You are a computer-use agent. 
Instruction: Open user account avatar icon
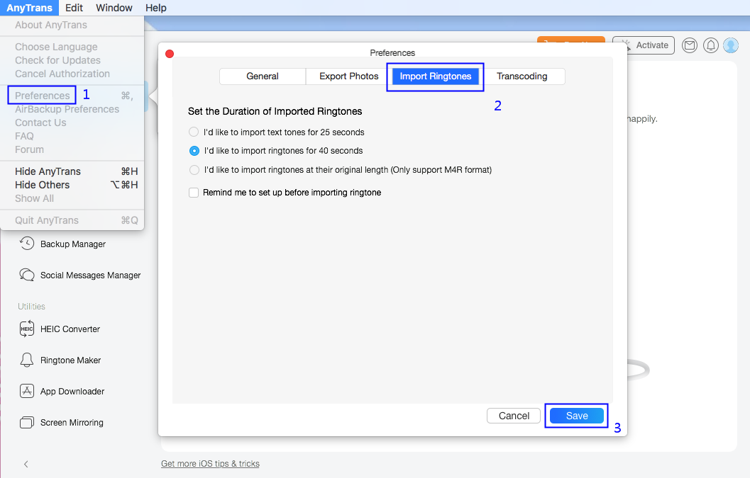coord(731,45)
